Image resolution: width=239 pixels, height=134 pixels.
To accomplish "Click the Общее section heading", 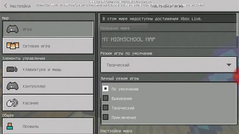I will coord(8,115).
